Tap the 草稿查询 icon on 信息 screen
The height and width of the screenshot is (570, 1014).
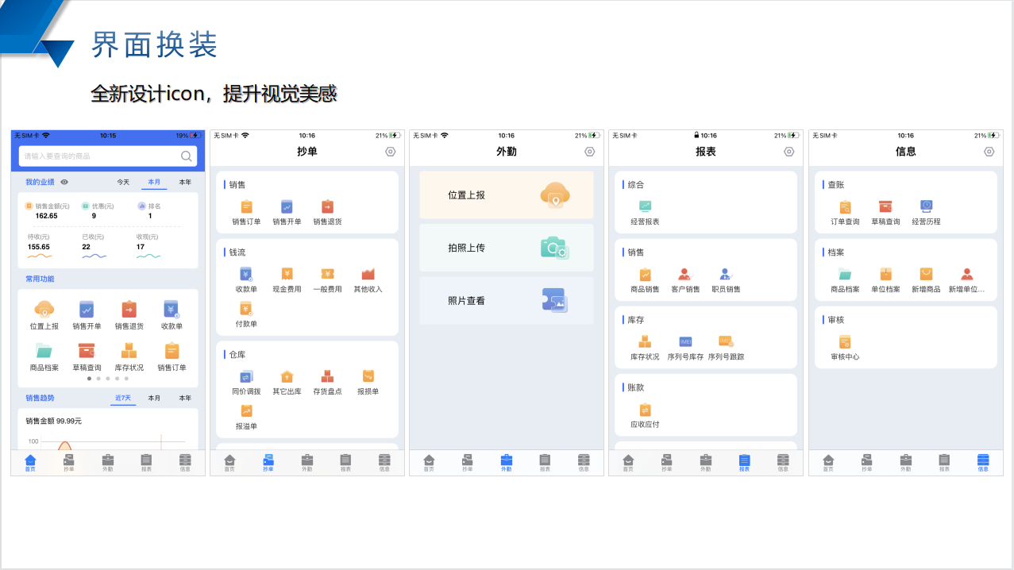pyautogui.click(x=885, y=207)
